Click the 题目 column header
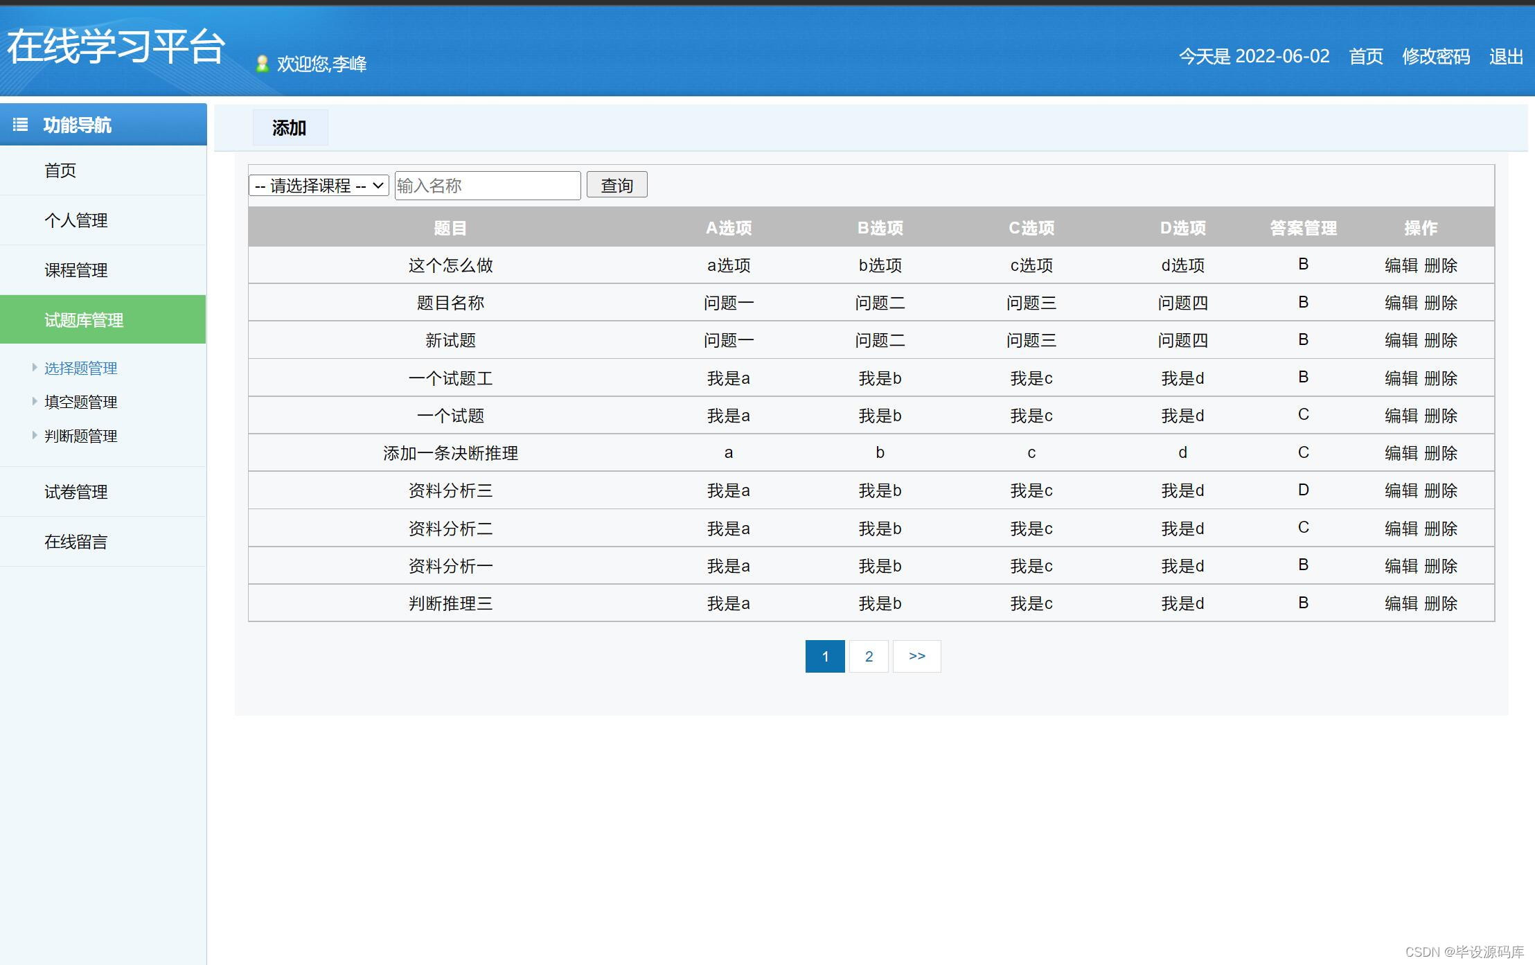This screenshot has height=965, width=1535. pos(450,228)
